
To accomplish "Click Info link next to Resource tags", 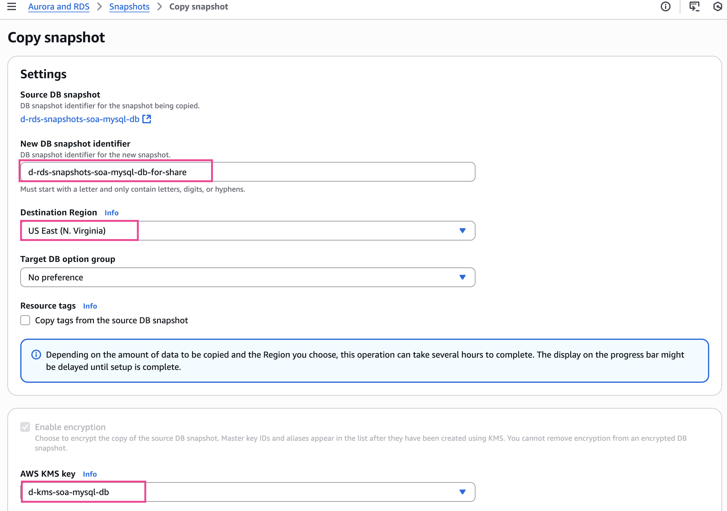I will (x=90, y=306).
